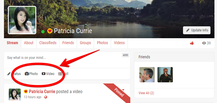This screenshot has width=217, height=103.
Task: Choose the Video post option
Action: (x=48, y=74)
